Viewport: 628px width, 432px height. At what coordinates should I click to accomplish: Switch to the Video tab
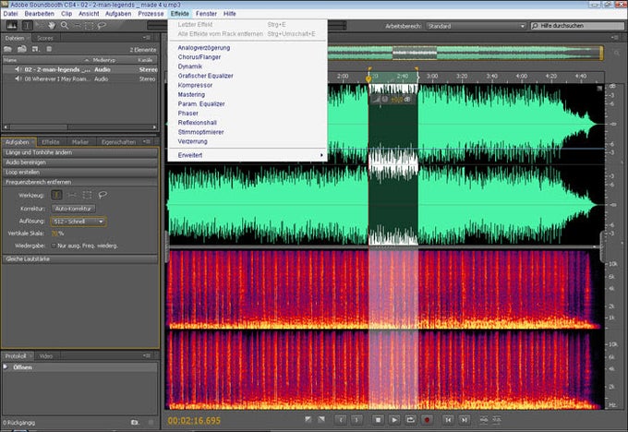[x=46, y=356]
